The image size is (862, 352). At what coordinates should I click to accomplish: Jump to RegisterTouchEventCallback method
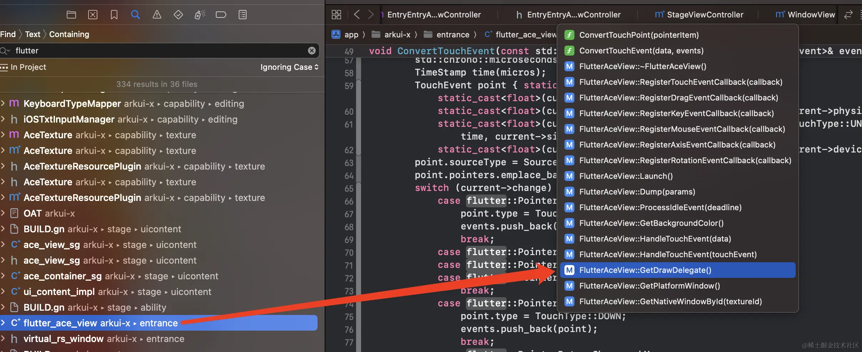point(678,82)
